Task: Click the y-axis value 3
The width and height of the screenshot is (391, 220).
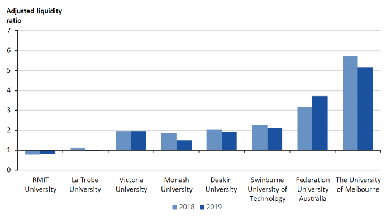Action: pyautogui.click(x=9, y=110)
